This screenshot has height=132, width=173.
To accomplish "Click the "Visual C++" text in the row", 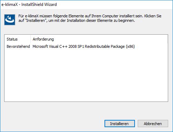I will tap(58, 46).
